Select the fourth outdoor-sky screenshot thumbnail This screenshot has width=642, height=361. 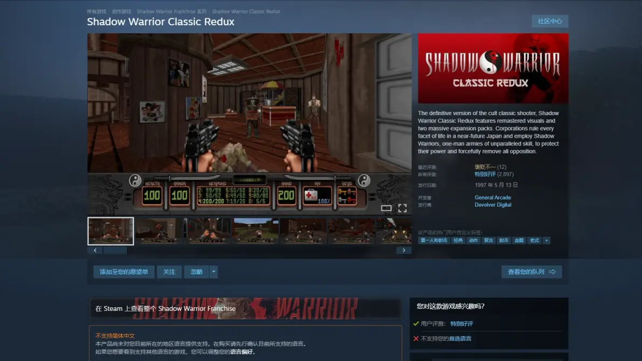[256, 231]
